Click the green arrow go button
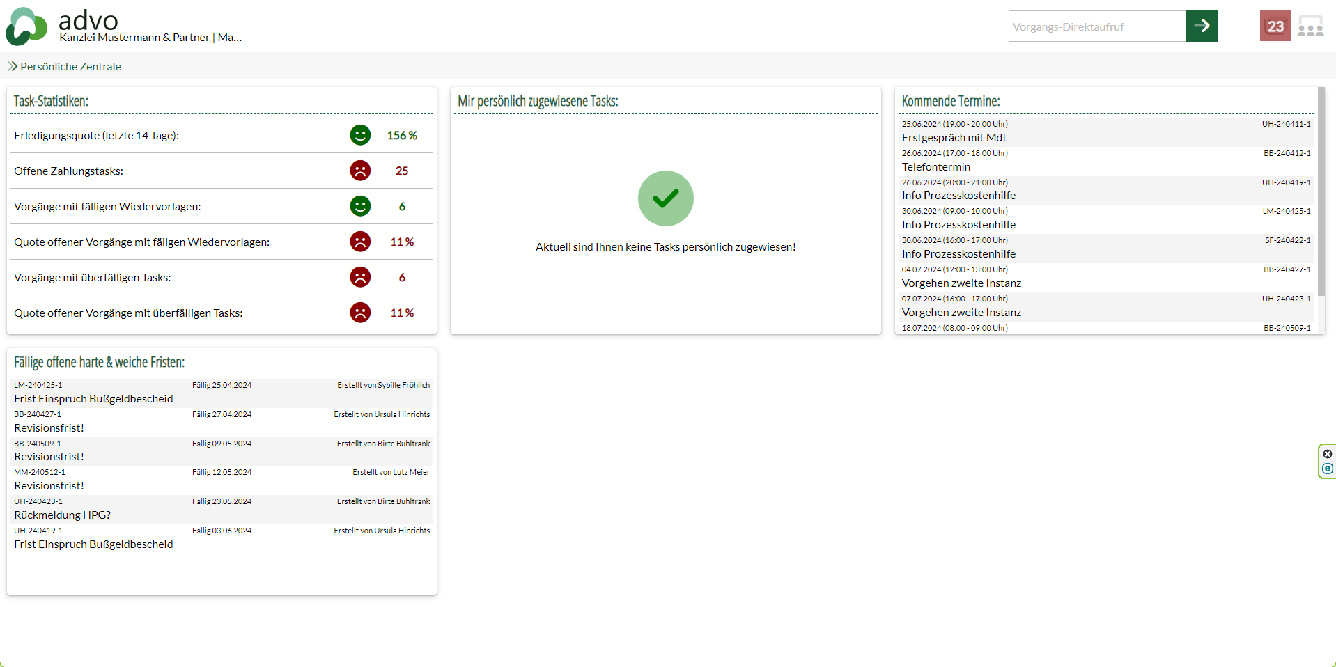Image resolution: width=1336 pixels, height=667 pixels. [1201, 26]
